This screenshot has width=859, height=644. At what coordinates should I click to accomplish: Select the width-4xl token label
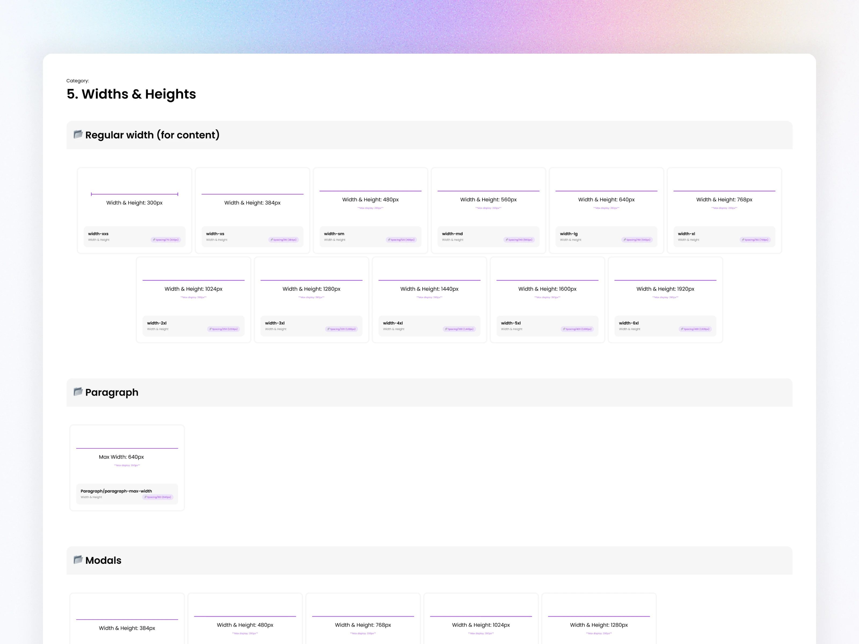coord(393,323)
